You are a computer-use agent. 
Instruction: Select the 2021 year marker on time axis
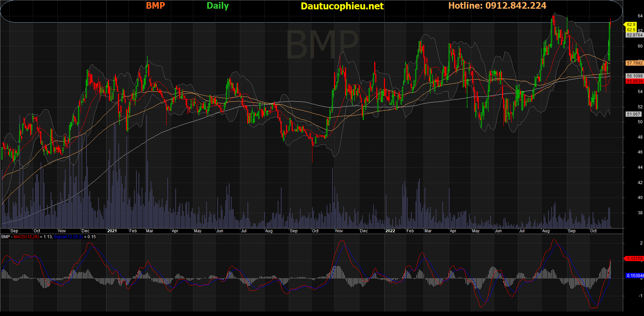pos(112,231)
